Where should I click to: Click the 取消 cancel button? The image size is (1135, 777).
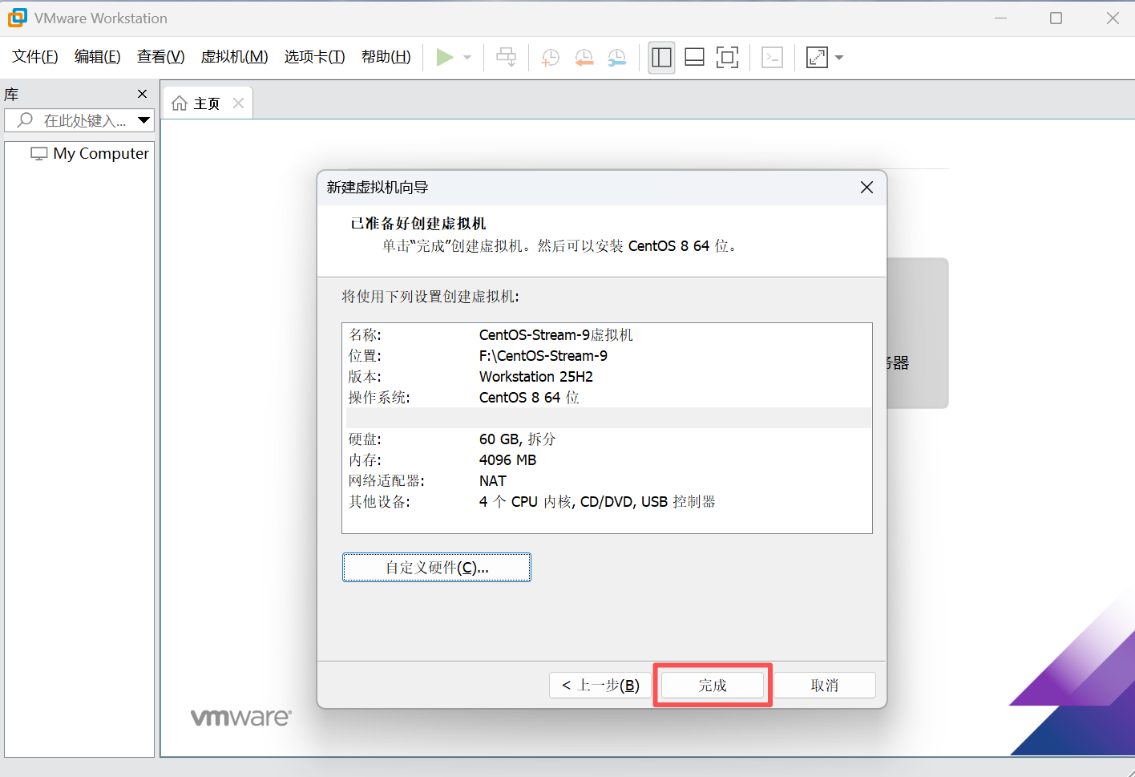[825, 685]
